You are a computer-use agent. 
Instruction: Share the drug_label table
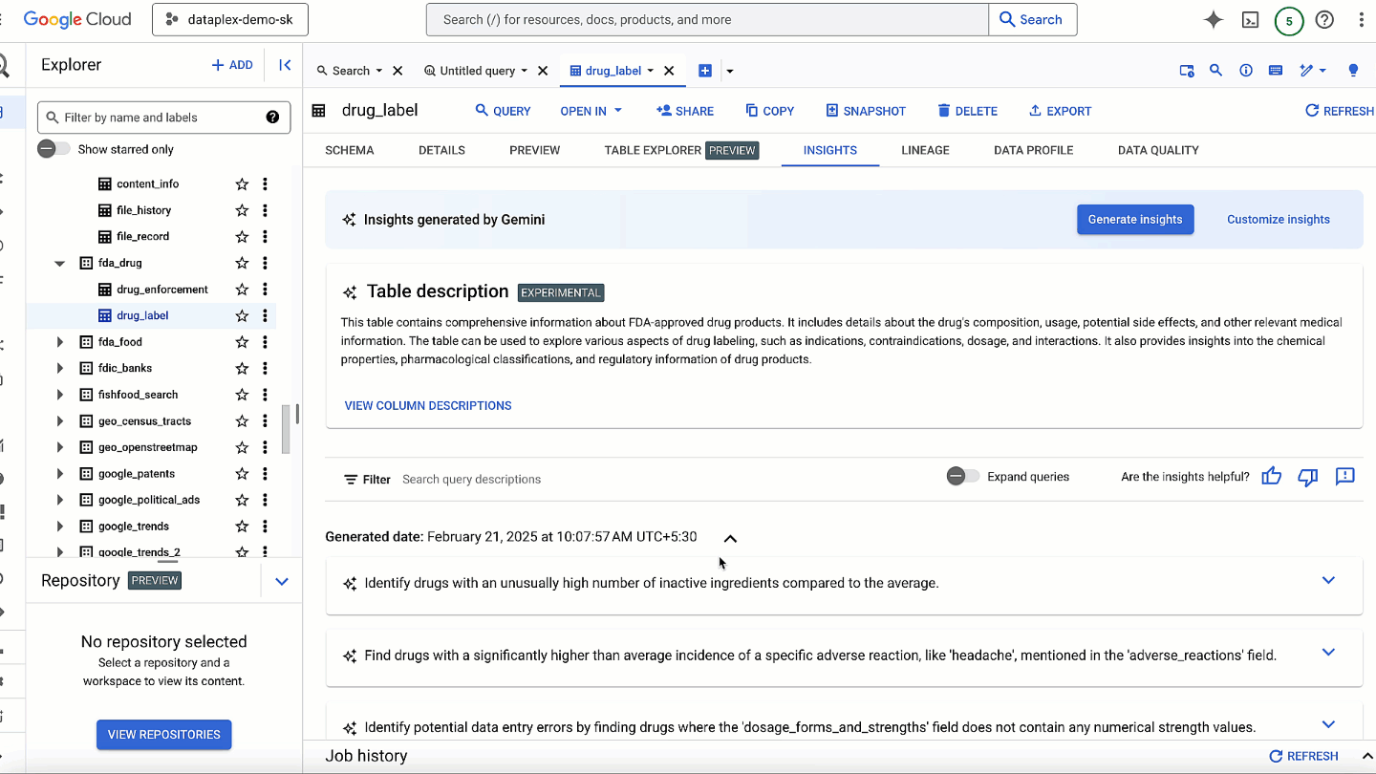(x=685, y=111)
